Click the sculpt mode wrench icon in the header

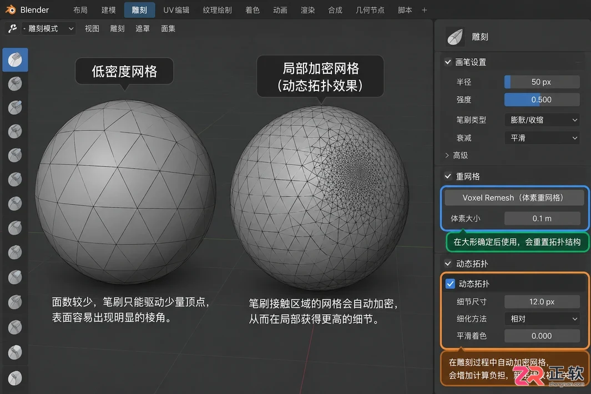tap(12, 29)
